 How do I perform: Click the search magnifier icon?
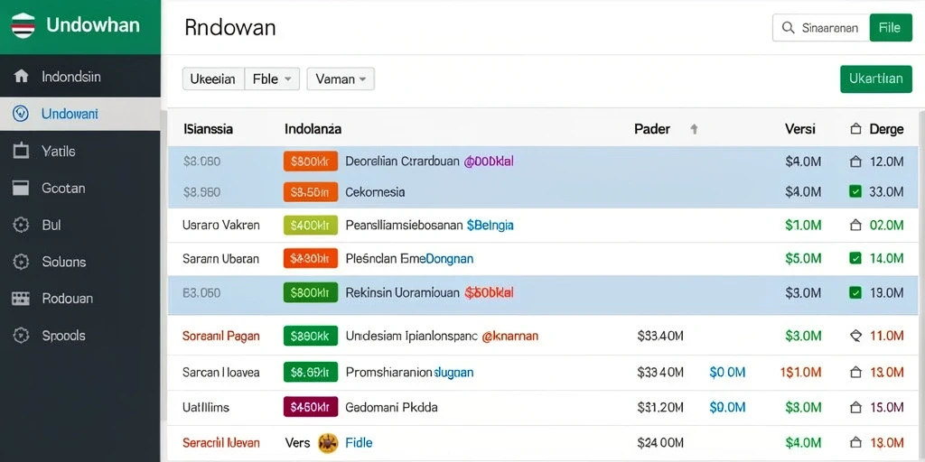(788, 28)
